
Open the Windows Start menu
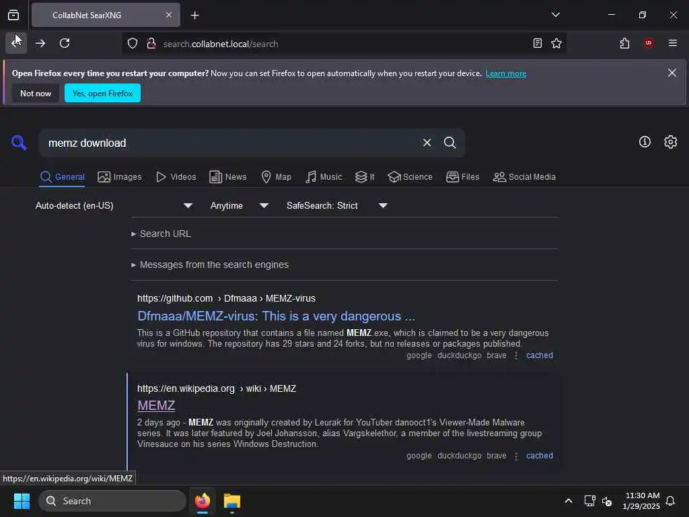(x=22, y=501)
